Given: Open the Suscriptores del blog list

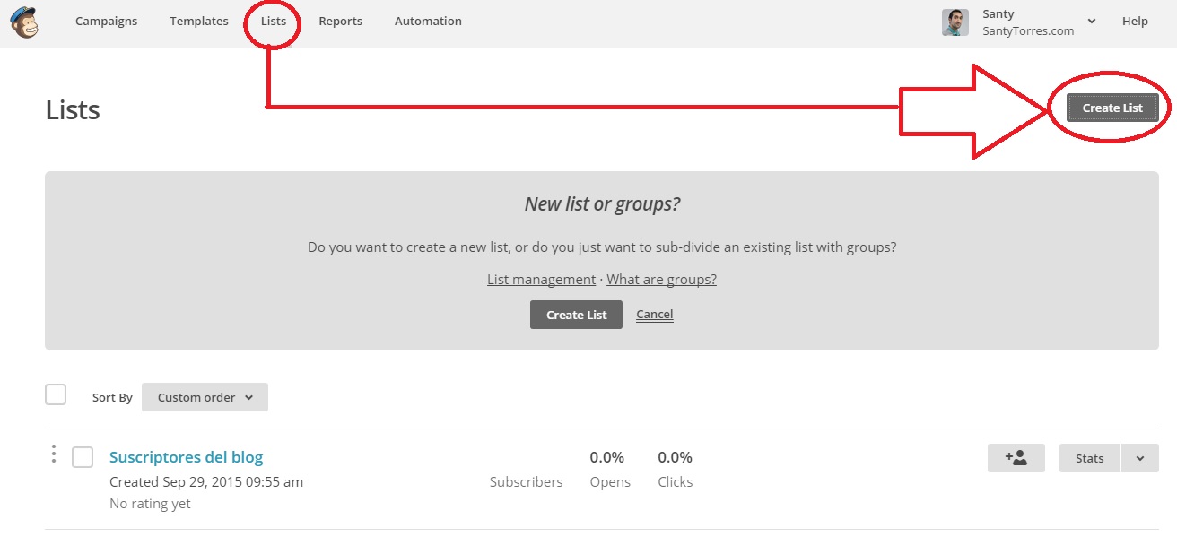Looking at the screenshot, I should pos(186,457).
